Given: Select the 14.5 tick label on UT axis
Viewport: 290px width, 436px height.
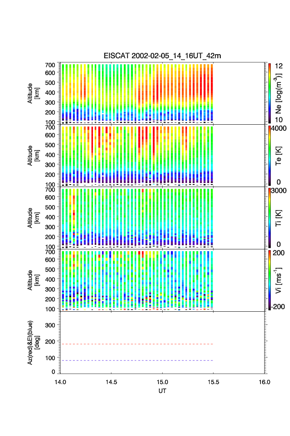Looking at the screenshot, I should pos(111,382).
